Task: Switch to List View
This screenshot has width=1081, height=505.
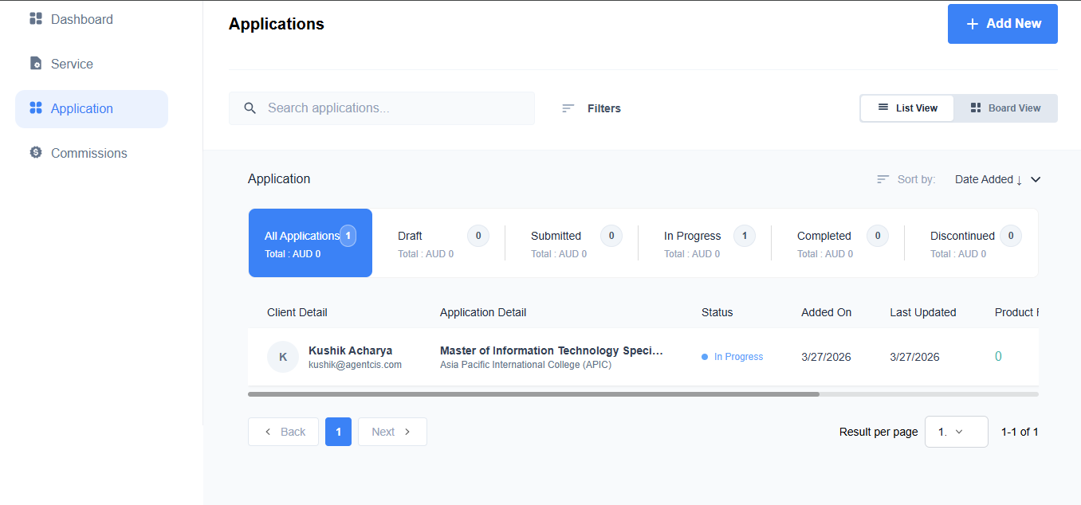Action: click(907, 108)
